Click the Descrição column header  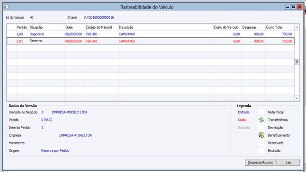(x=165, y=27)
